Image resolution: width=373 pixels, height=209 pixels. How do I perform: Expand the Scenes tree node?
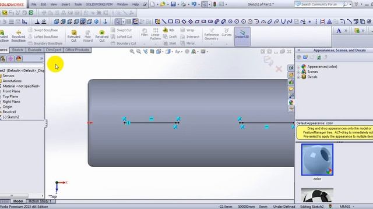tap(298, 72)
